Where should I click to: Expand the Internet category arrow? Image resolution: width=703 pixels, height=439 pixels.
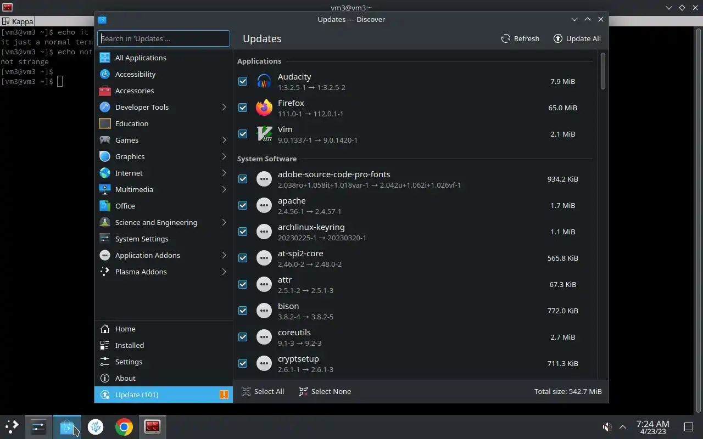click(224, 173)
